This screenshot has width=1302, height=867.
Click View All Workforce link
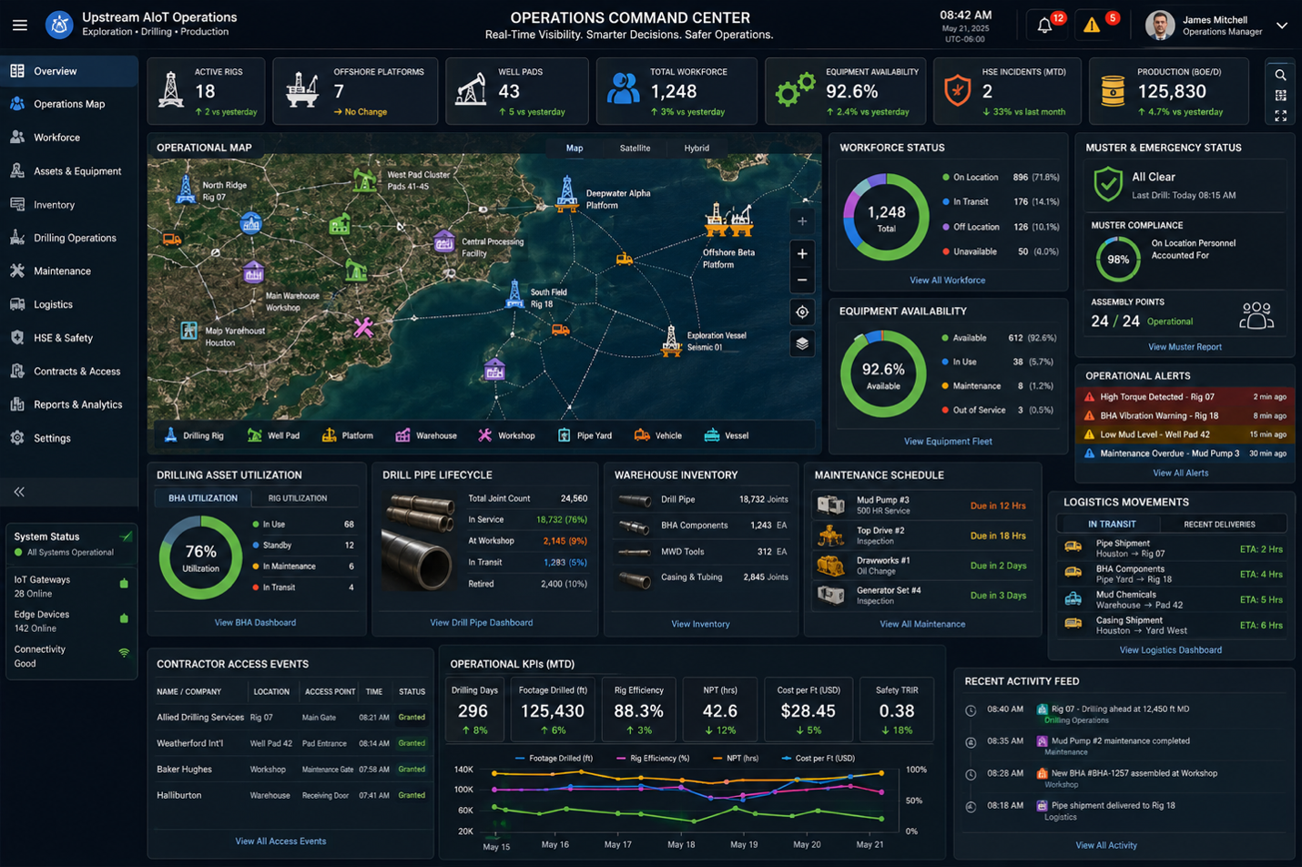tap(948, 280)
